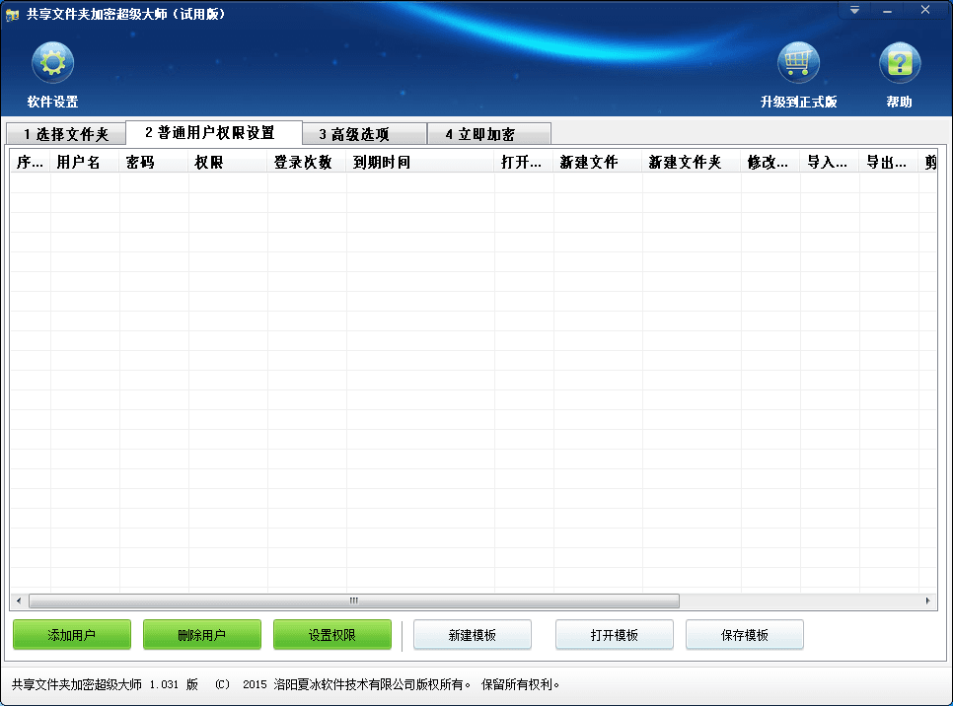Image resolution: width=953 pixels, height=706 pixels.
Task: Click the horizontal scrollbar left arrow
Action: [19, 600]
